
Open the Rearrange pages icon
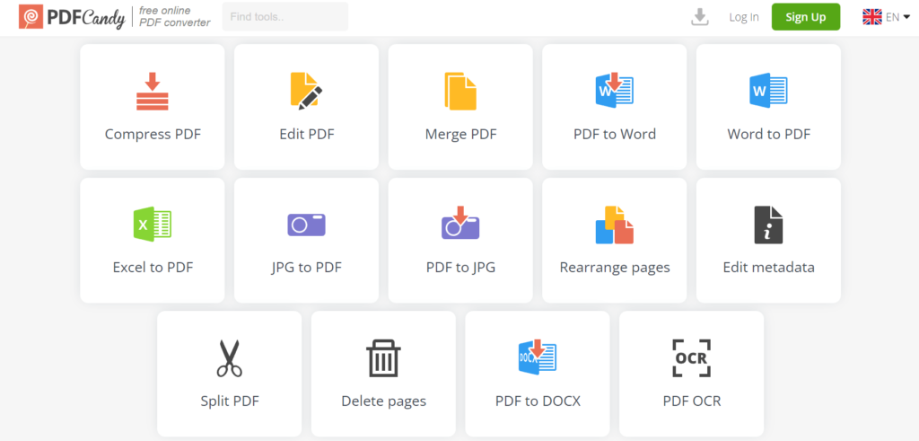coord(614,225)
